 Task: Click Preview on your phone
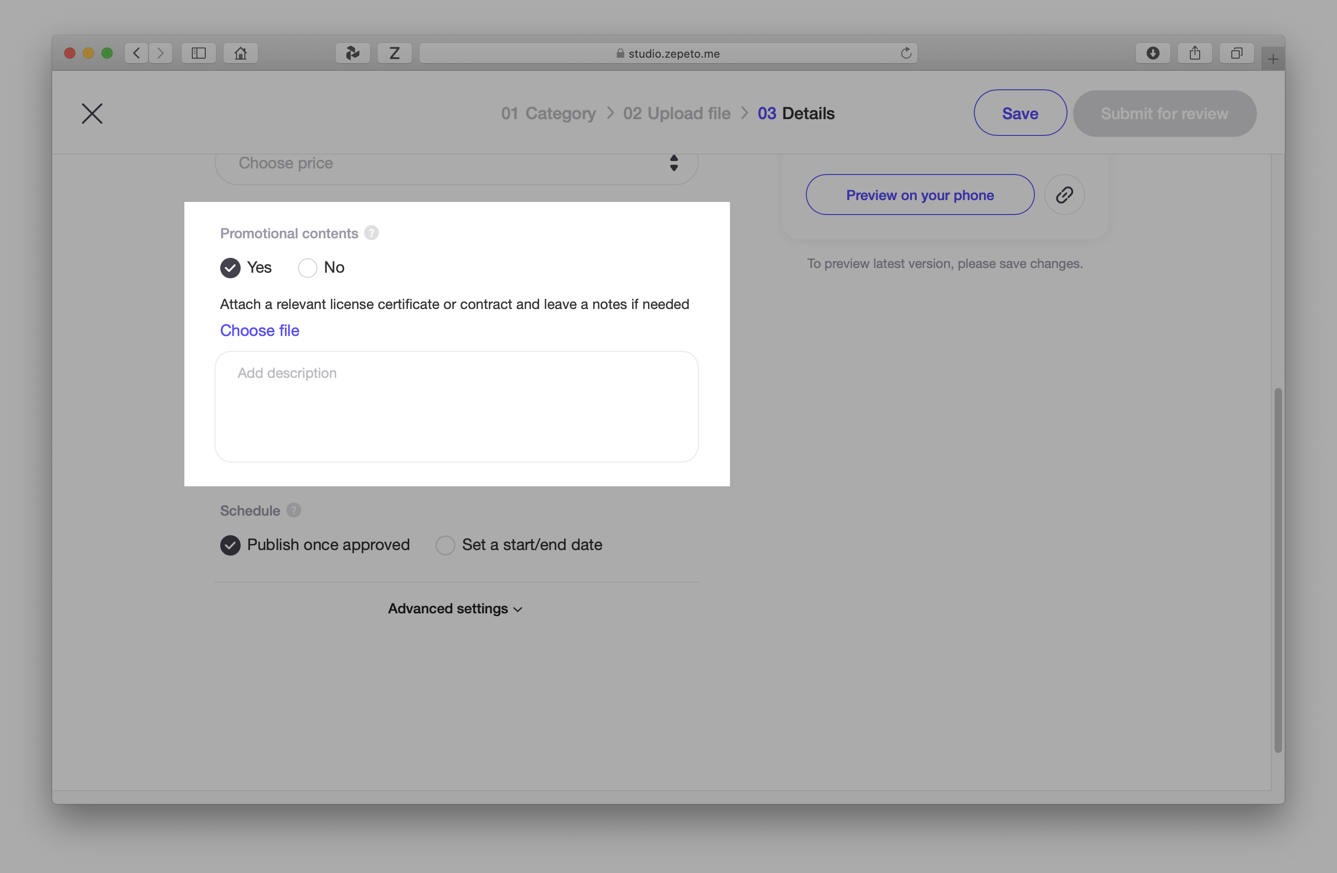919,195
